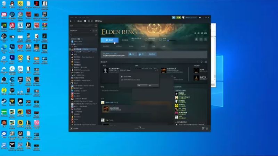The height and width of the screenshot is (156, 278).
Task: Open the MOCA profile menu
Action: coord(98,21)
